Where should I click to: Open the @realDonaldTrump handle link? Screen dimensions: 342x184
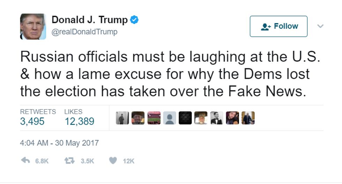[84, 32]
